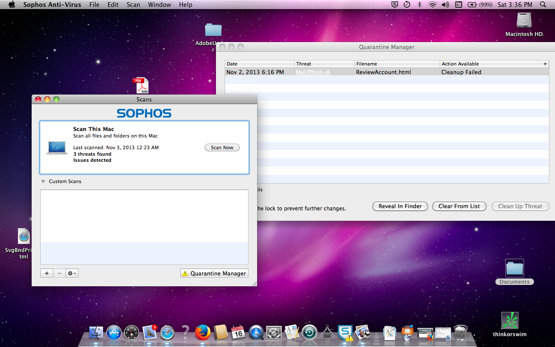Screen dimensions: 555x347
Task: Click MacBook icon in Scan This Mac
Action: coord(57,147)
